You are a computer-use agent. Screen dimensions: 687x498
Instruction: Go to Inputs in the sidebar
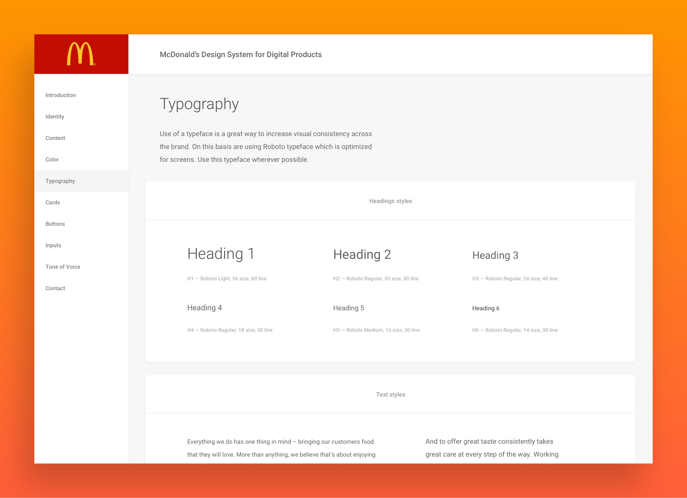click(53, 246)
